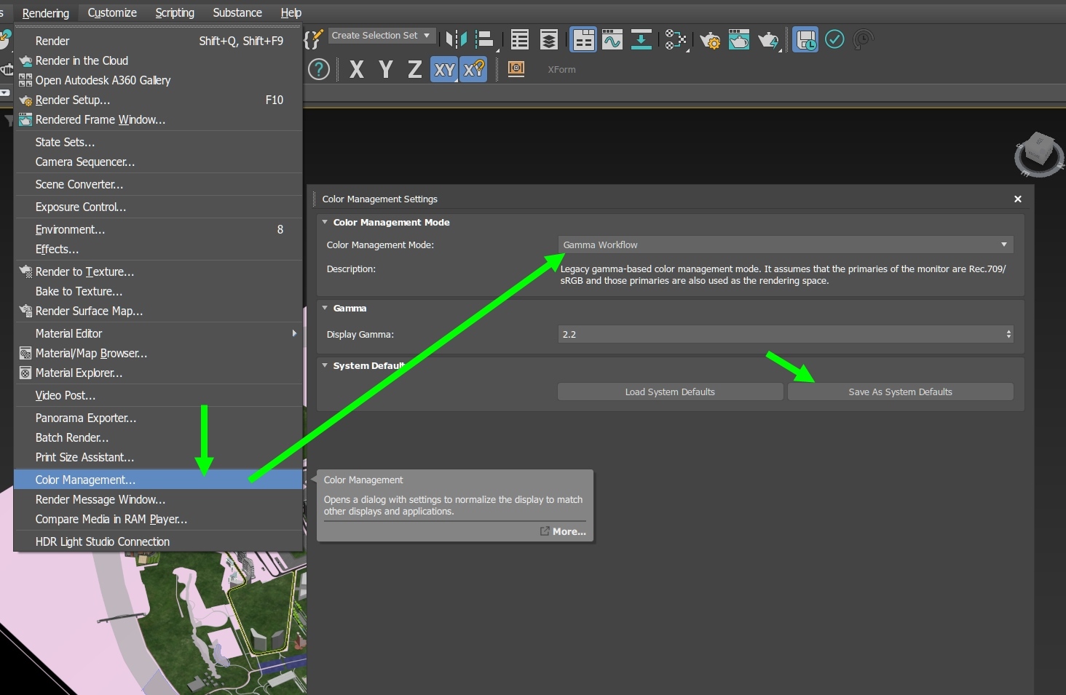Click the Render Setup teapot icon
The image size is (1066, 695).
point(709,40)
